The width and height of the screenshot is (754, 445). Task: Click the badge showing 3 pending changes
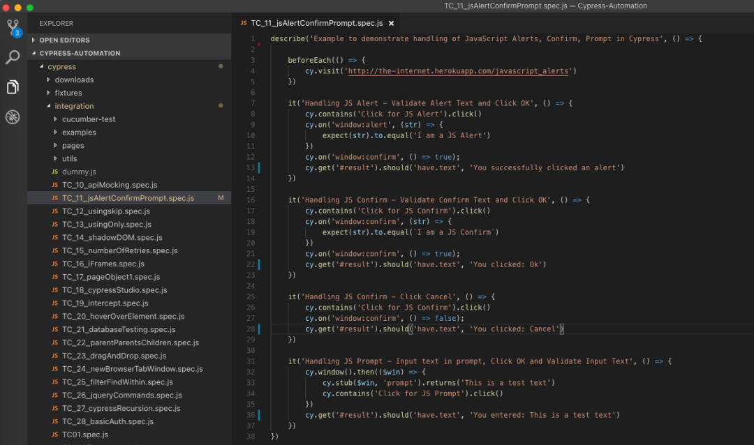(x=17, y=32)
